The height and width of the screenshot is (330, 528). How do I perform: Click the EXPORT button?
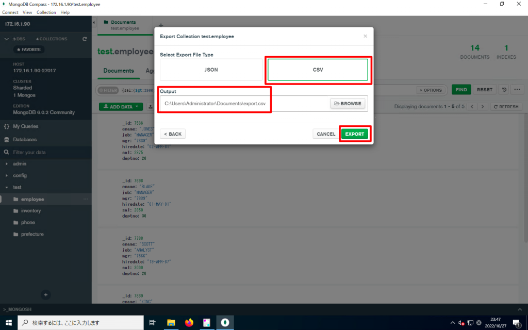click(x=355, y=134)
